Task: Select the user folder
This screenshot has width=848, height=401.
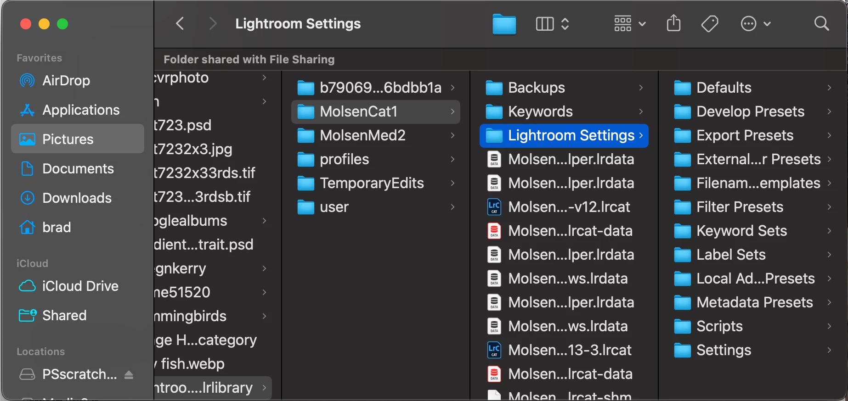Action: (376, 207)
